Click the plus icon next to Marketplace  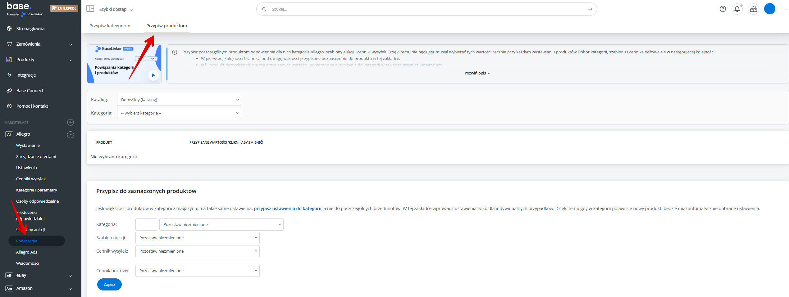71,122
